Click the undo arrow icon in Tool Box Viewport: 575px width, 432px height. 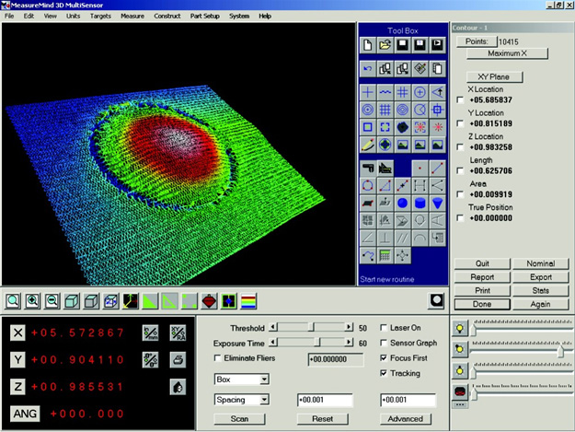[x=368, y=68]
